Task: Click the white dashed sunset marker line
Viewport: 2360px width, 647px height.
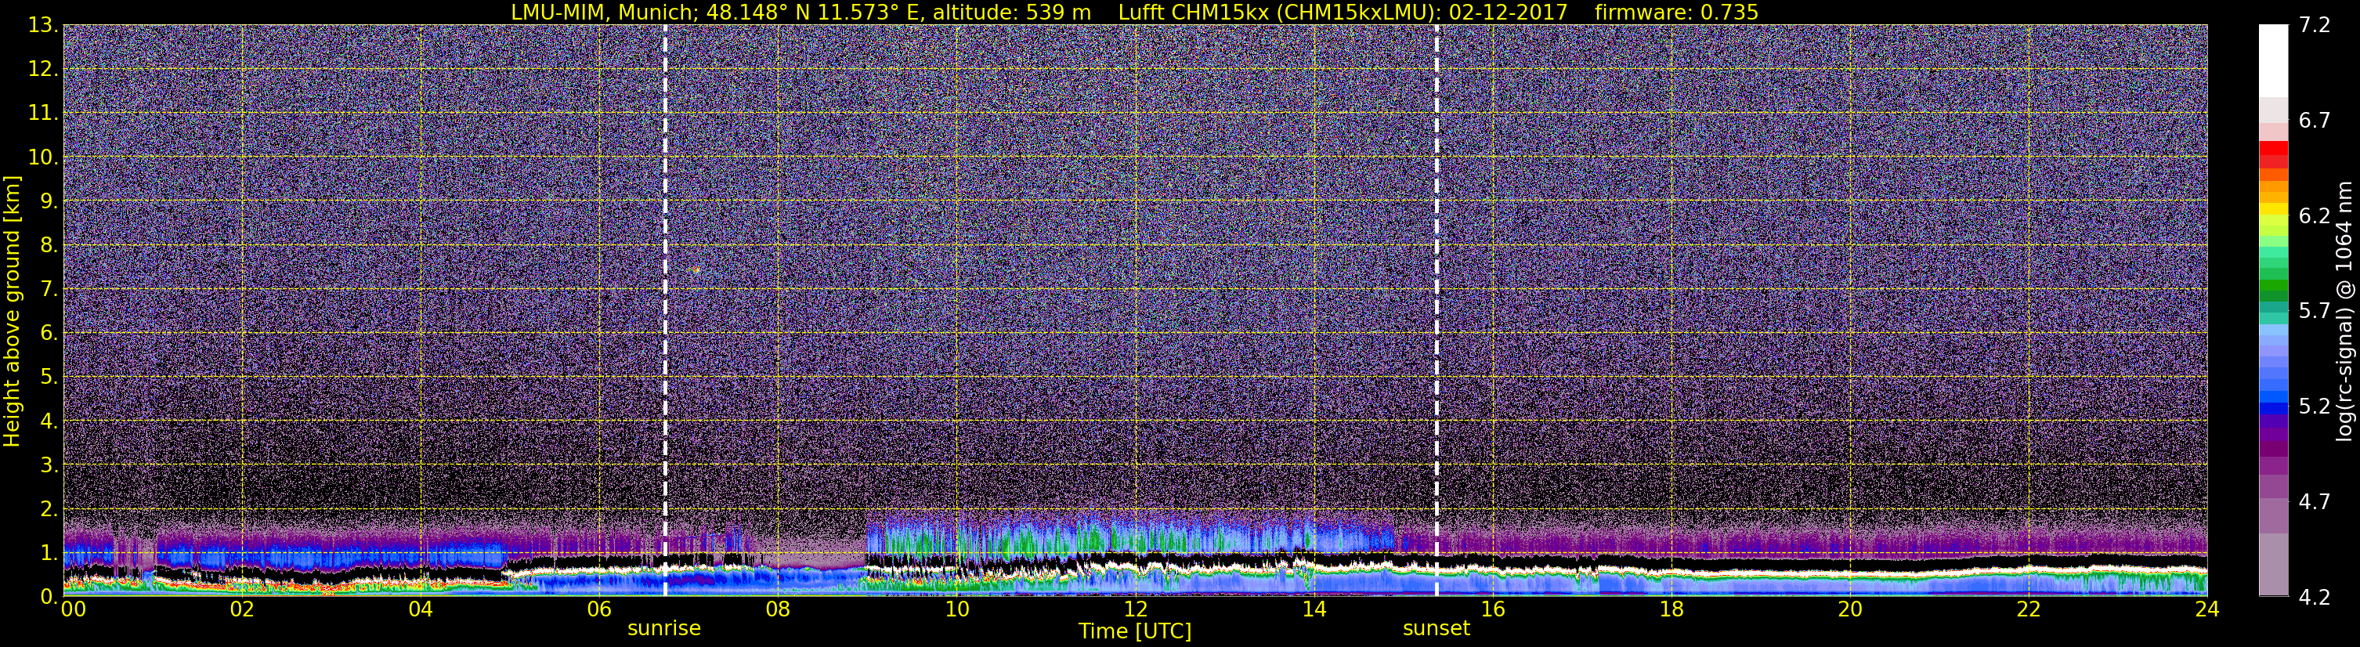Action: coord(1437,309)
